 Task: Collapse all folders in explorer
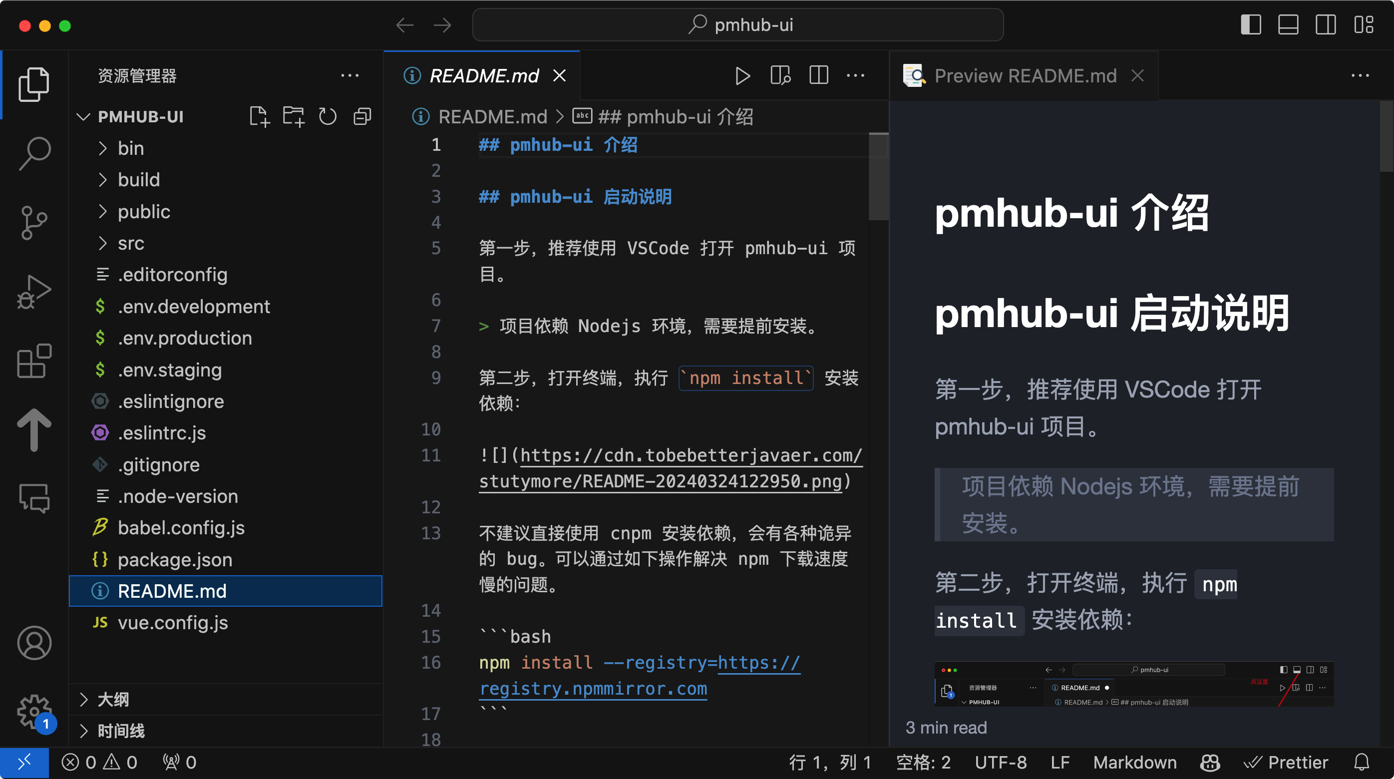[x=362, y=116]
